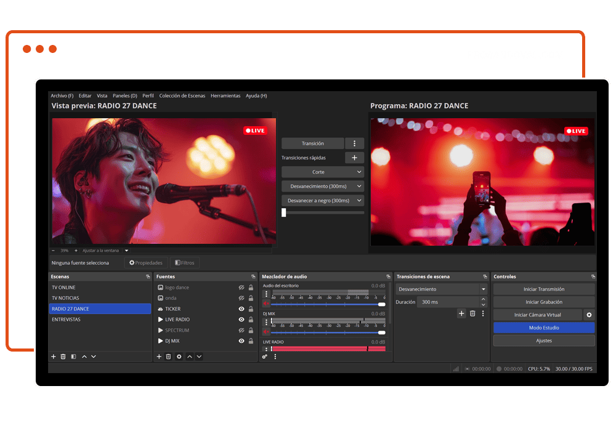The height and width of the screenshot is (431, 616).
Task: Unmute Audio del escritorio in the mixer
Action: [x=267, y=302]
